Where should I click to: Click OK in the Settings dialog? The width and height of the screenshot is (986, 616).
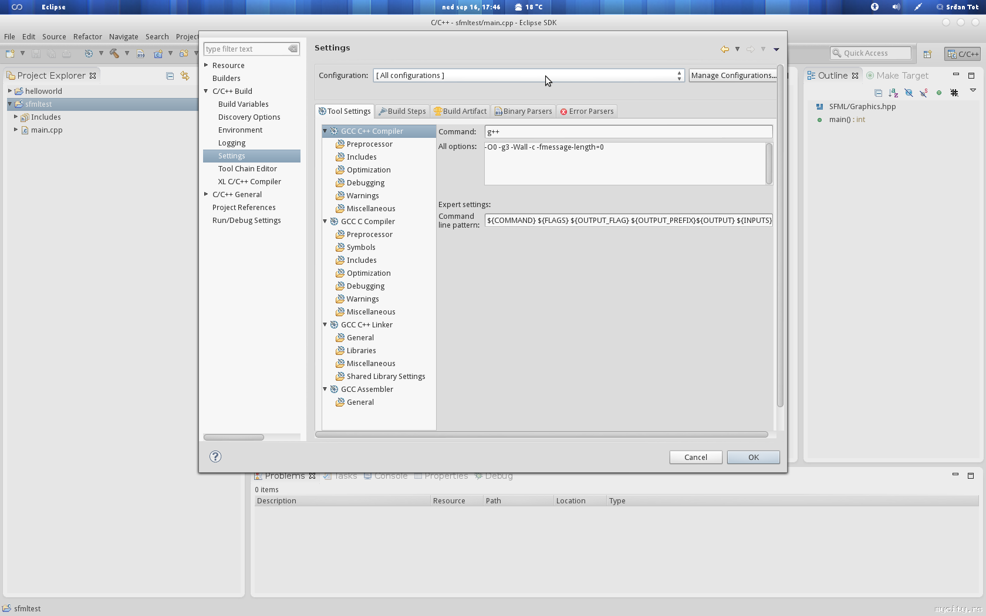pyautogui.click(x=754, y=457)
